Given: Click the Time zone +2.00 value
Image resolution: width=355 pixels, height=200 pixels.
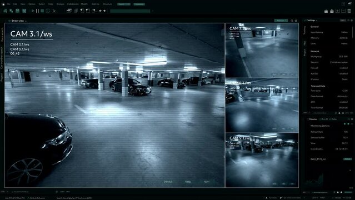Looking at the screenshot, I should [x=345, y=91].
